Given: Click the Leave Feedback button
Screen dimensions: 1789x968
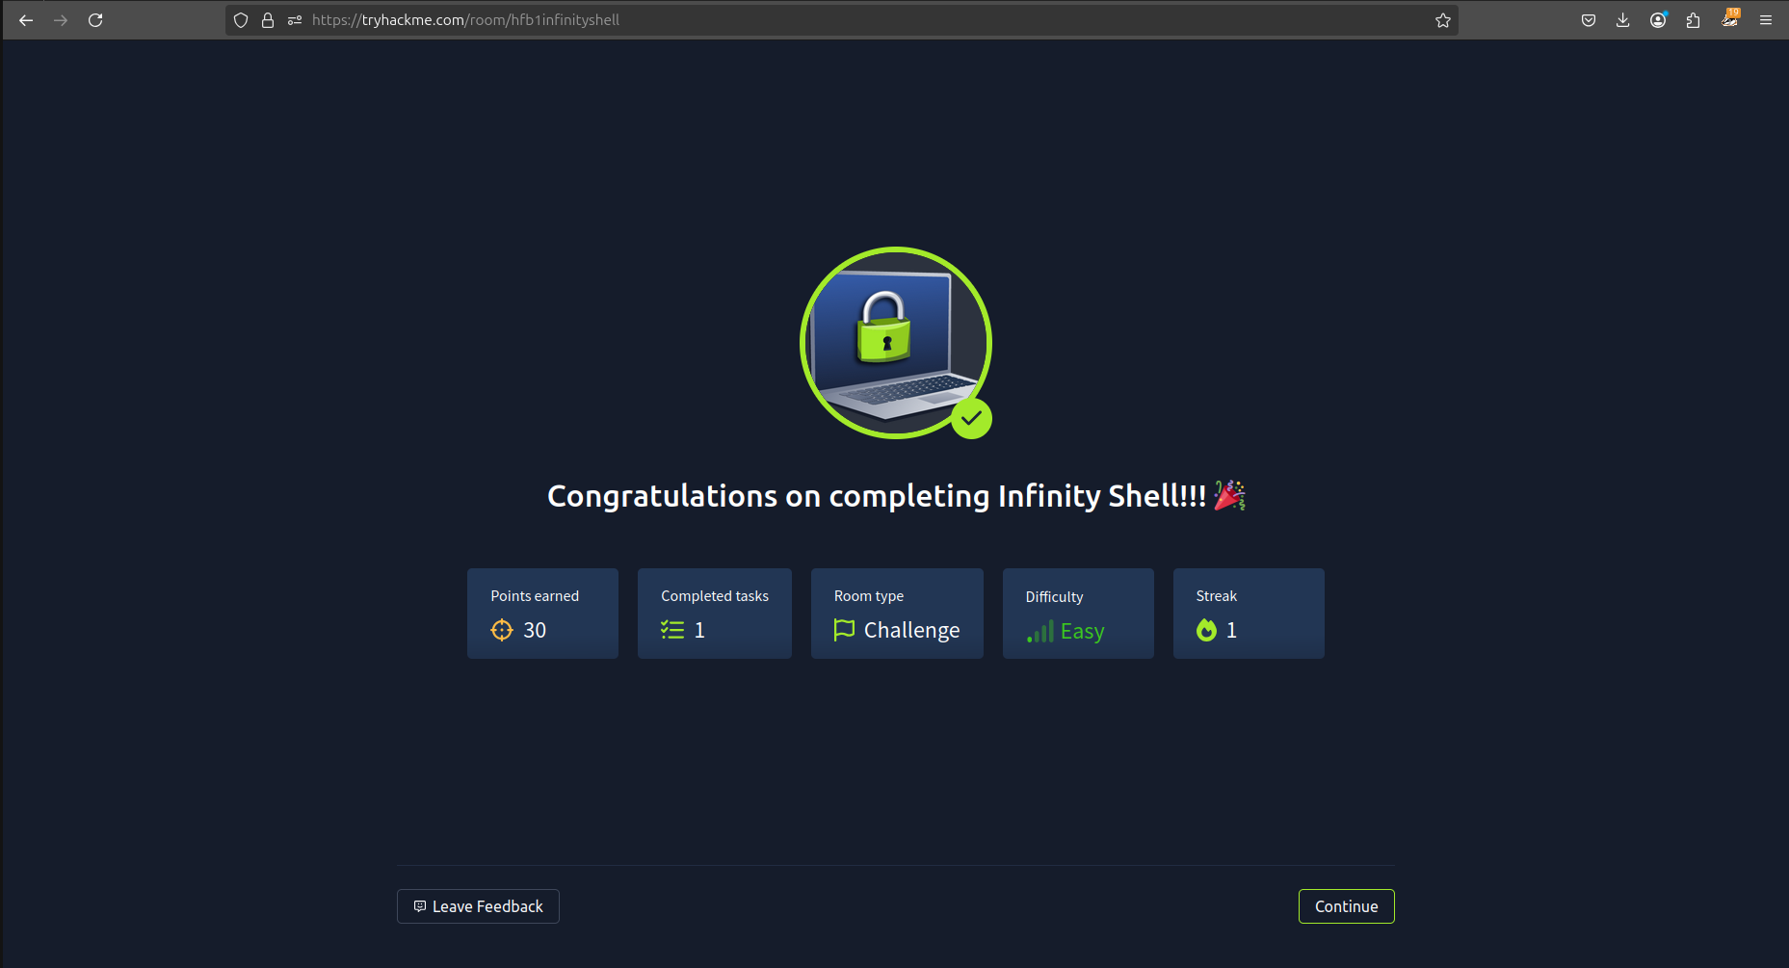Looking at the screenshot, I should 478,906.
